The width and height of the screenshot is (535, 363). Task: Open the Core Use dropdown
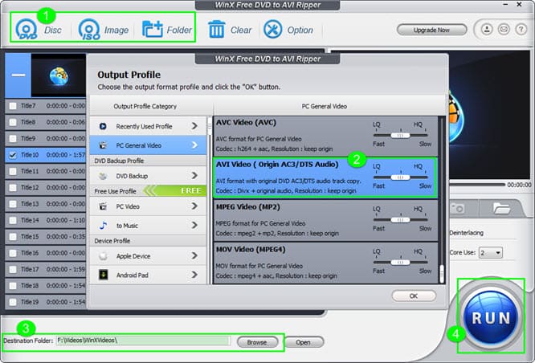(490, 253)
